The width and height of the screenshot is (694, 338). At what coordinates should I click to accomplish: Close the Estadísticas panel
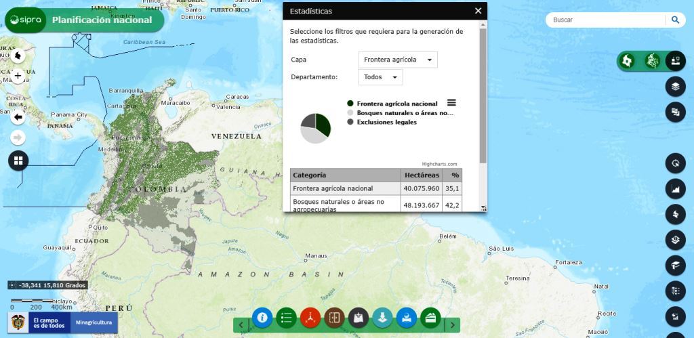tap(478, 11)
